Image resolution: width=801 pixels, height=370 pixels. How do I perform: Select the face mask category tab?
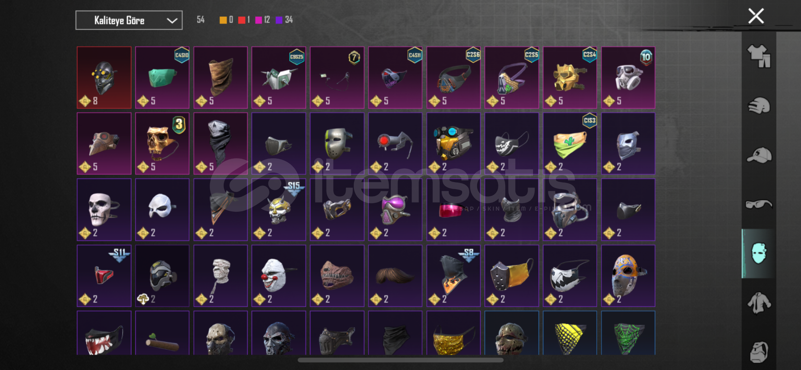(x=759, y=254)
